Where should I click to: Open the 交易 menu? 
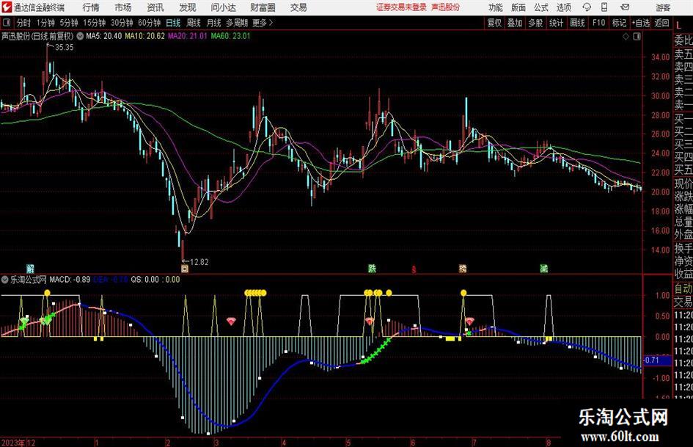pyautogui.click(x=298, y=7)
